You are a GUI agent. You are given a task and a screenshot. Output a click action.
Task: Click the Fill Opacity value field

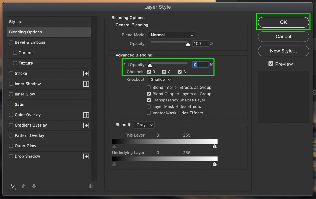tap(201, 65)
